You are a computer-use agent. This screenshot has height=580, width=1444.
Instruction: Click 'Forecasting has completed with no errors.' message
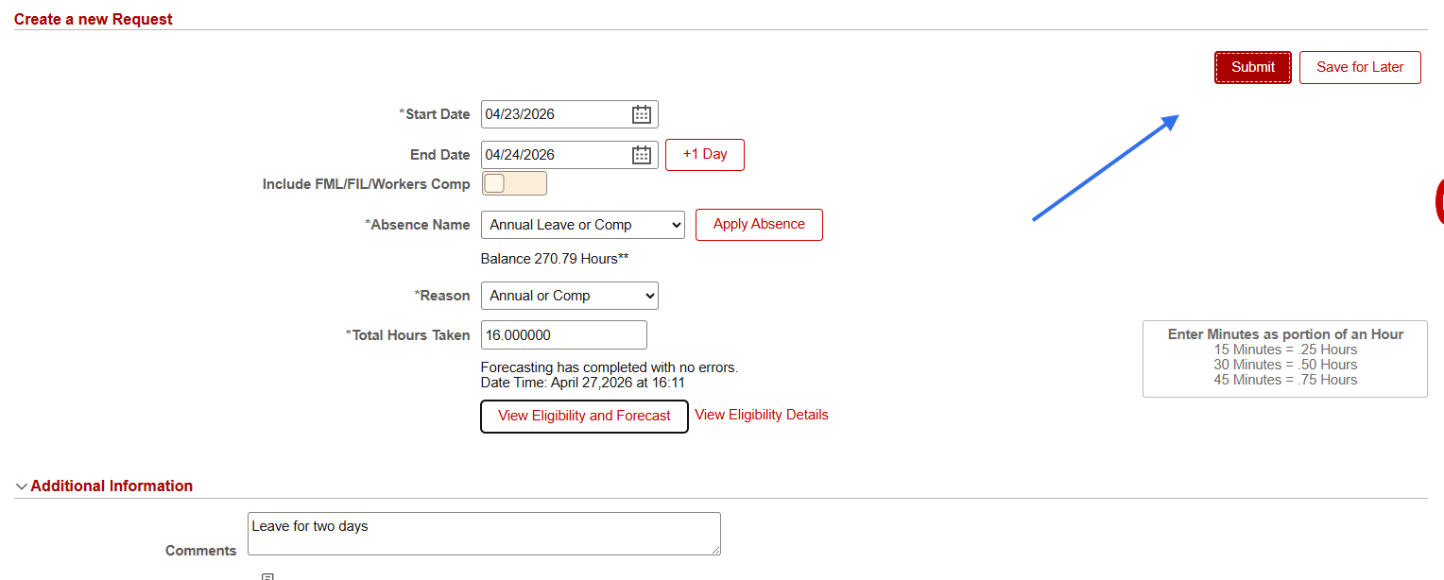tap(610, 367)
